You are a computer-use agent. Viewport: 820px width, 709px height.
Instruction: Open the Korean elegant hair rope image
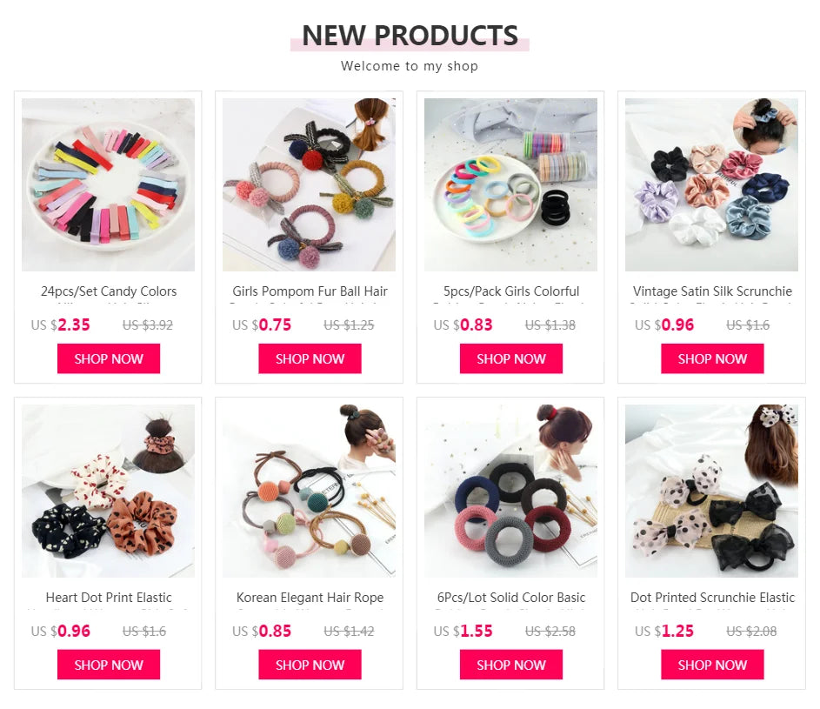[309, 491]
